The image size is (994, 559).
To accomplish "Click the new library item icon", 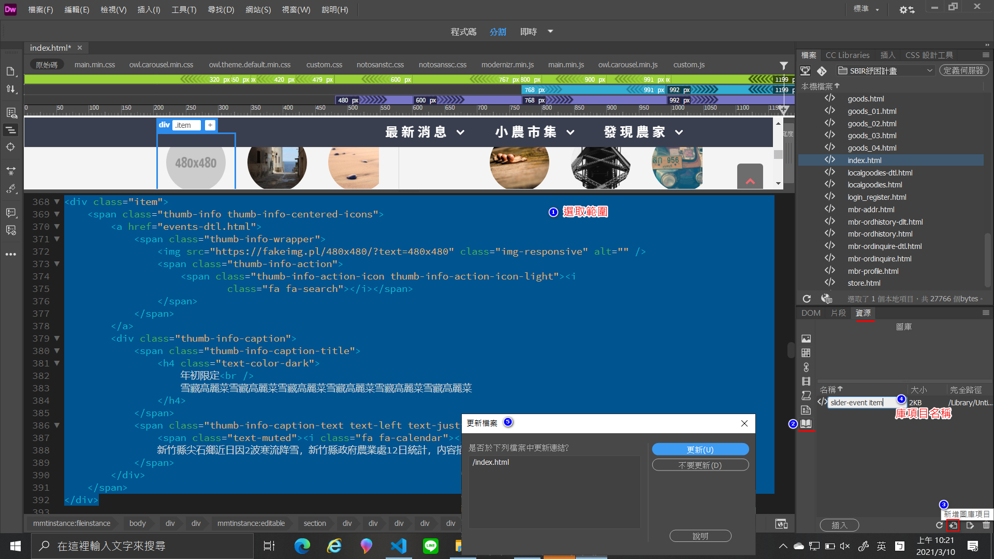I will 953,525.
